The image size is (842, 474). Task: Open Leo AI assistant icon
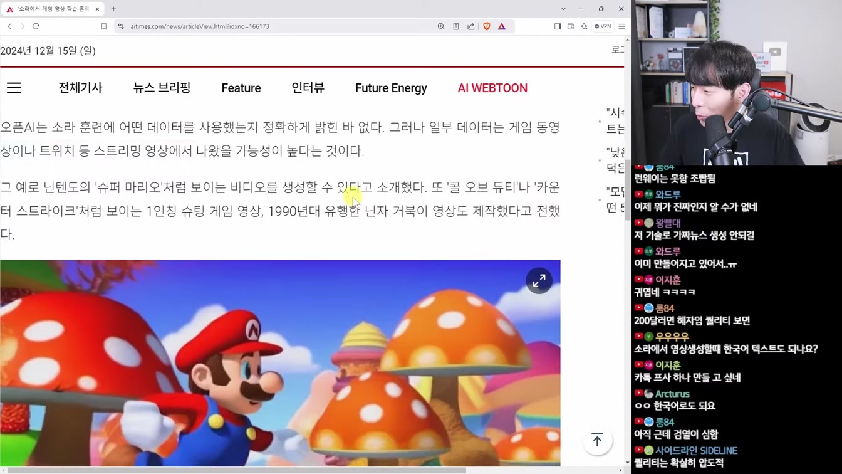point(584,26)
